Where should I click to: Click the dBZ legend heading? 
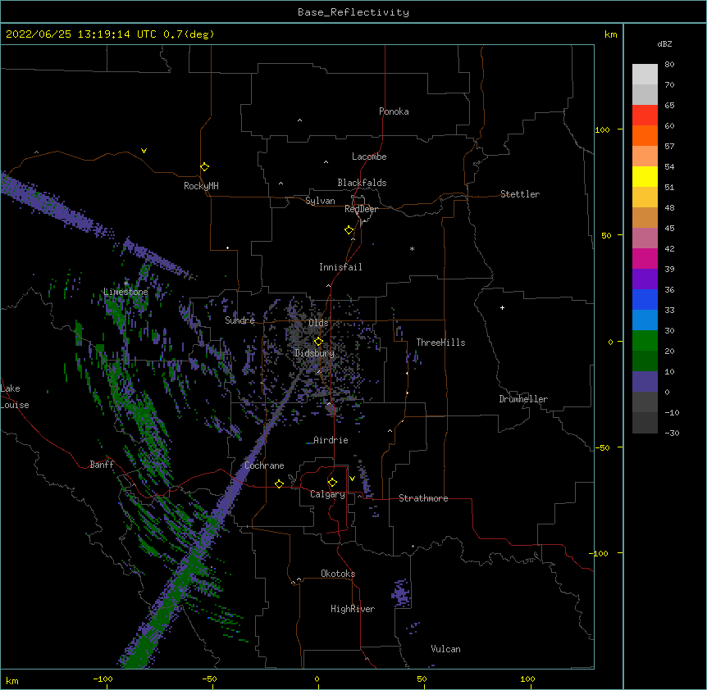pyautogui.click(x=664, y=44)
